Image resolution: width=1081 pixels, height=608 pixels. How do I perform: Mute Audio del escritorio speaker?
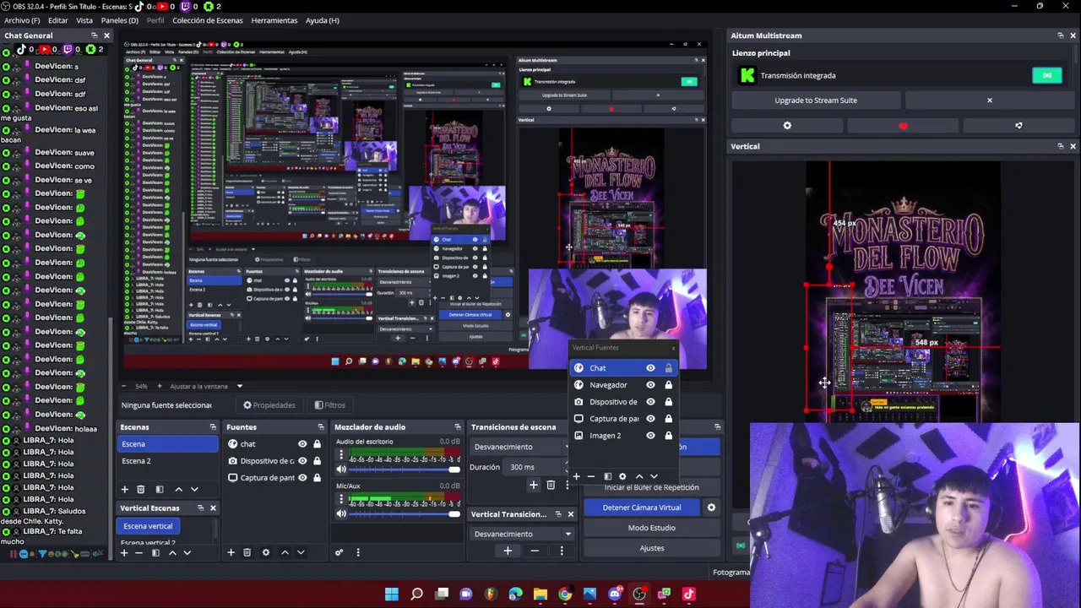pos(341,470)
